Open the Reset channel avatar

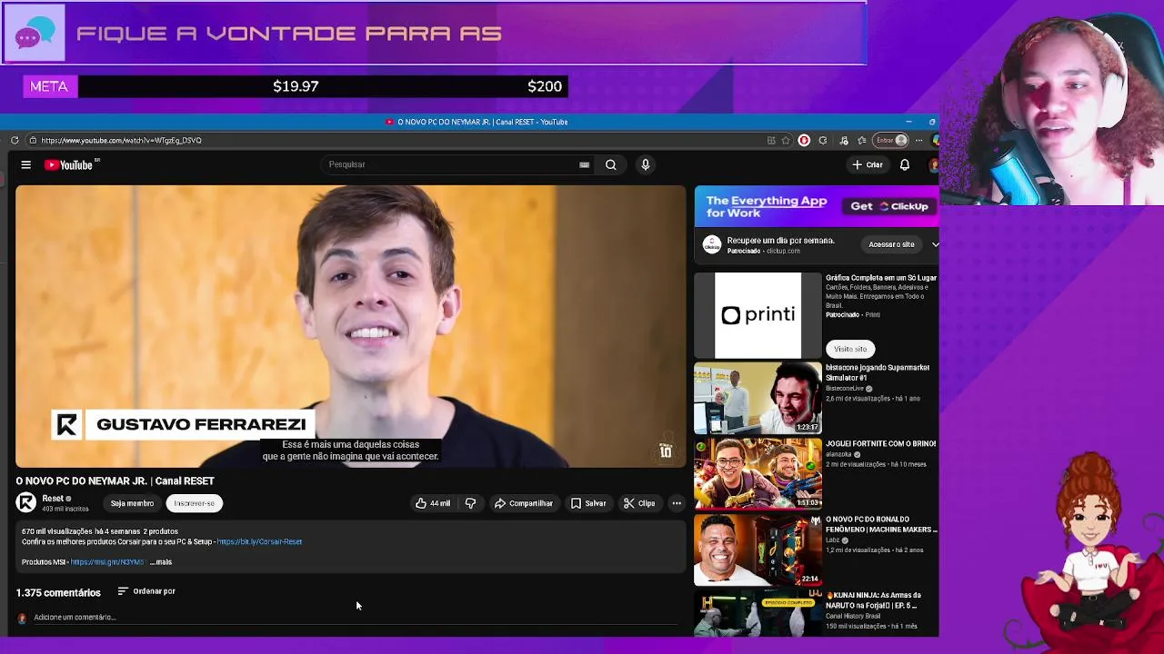(x=25, y=502)
